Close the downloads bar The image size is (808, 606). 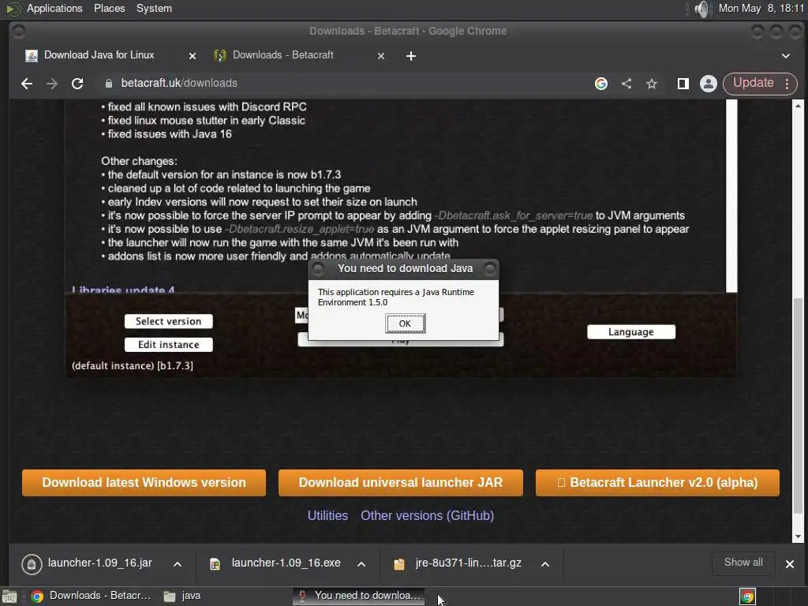(789, 564)
